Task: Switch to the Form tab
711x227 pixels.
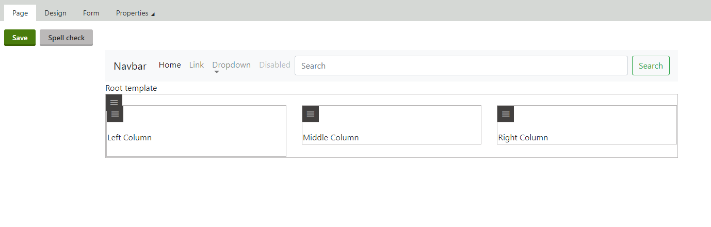Action: pyautogui.click(x=91, y=13)
